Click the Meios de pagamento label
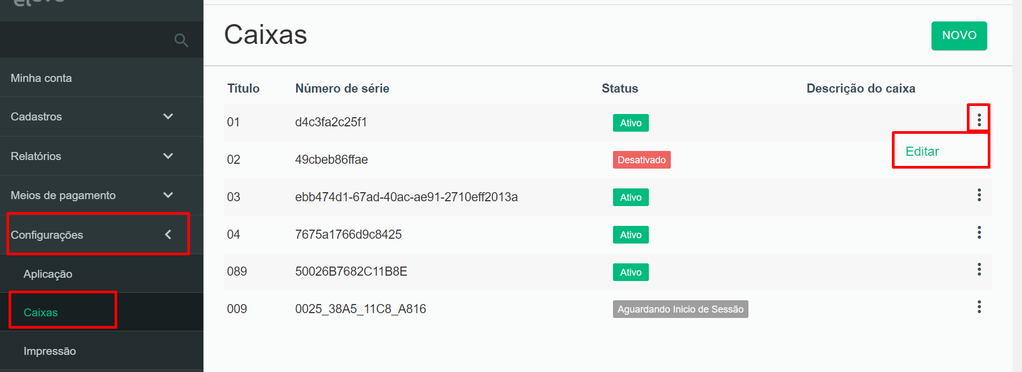The width and height of the screenshot is (1022, 372). point(63,195)
